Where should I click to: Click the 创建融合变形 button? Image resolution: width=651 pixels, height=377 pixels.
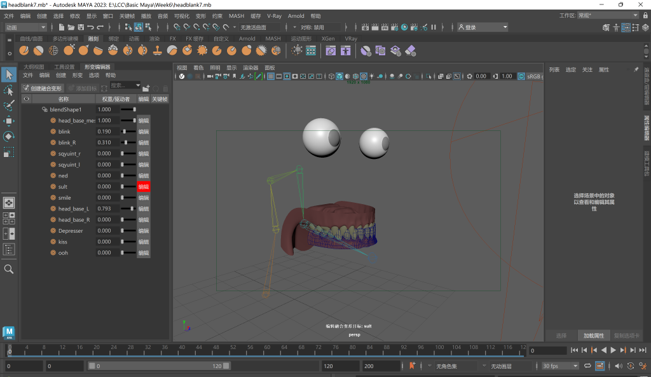point(43,88)
